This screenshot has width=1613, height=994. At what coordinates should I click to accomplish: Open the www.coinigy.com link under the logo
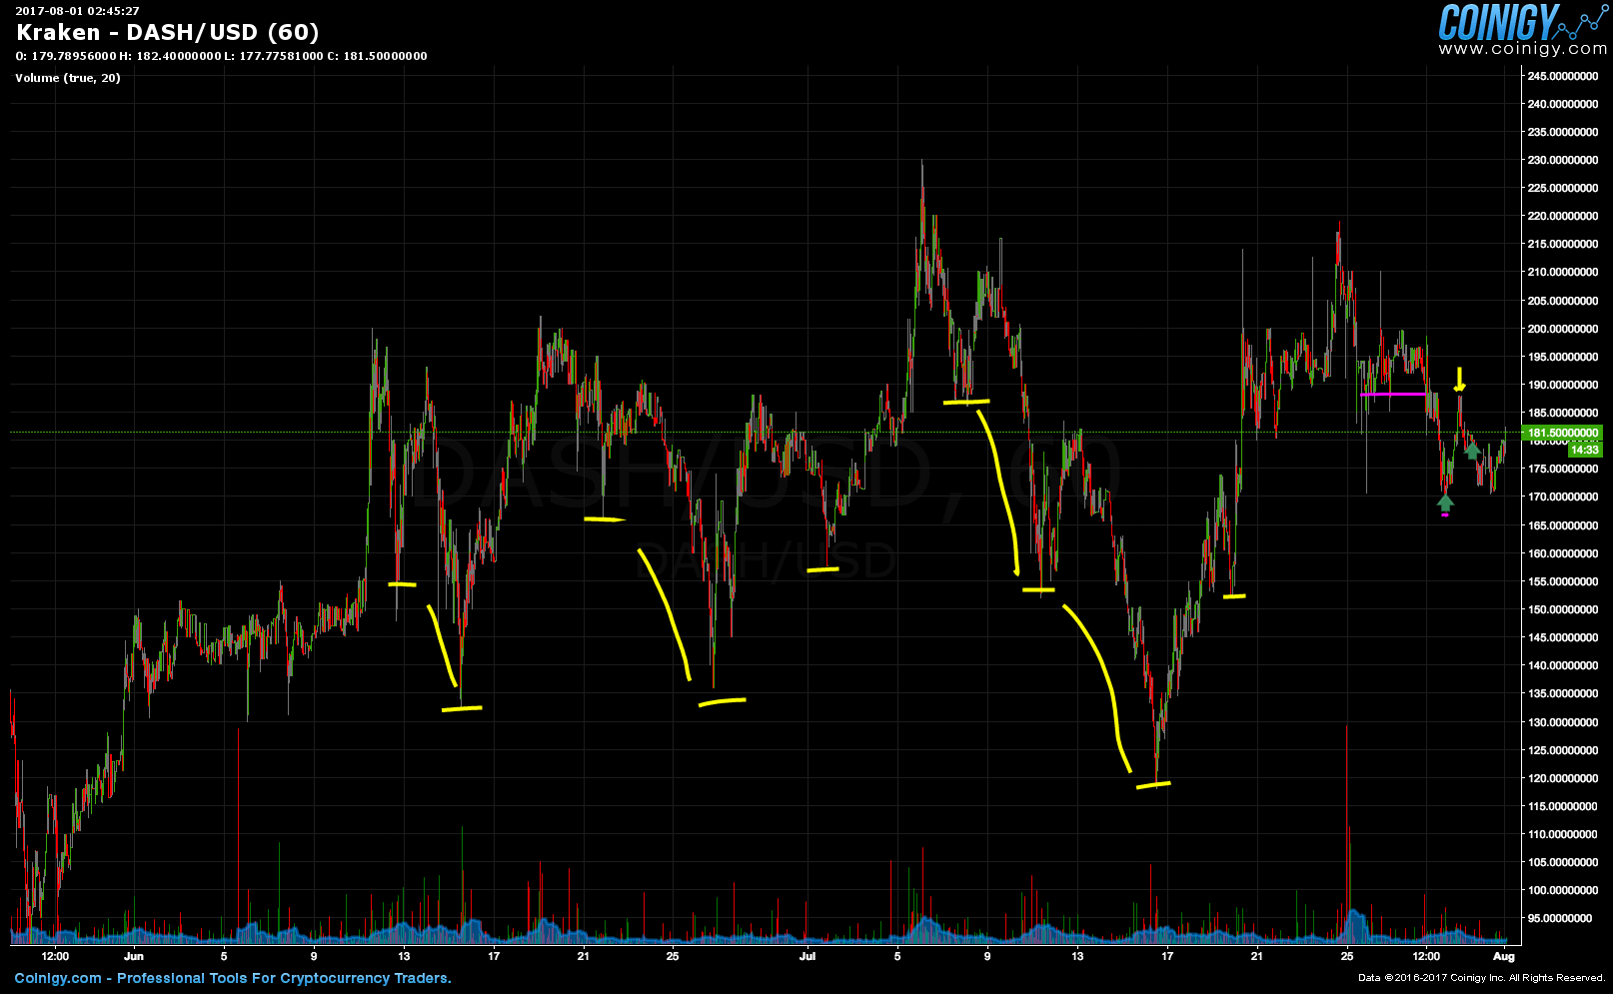1522,49
